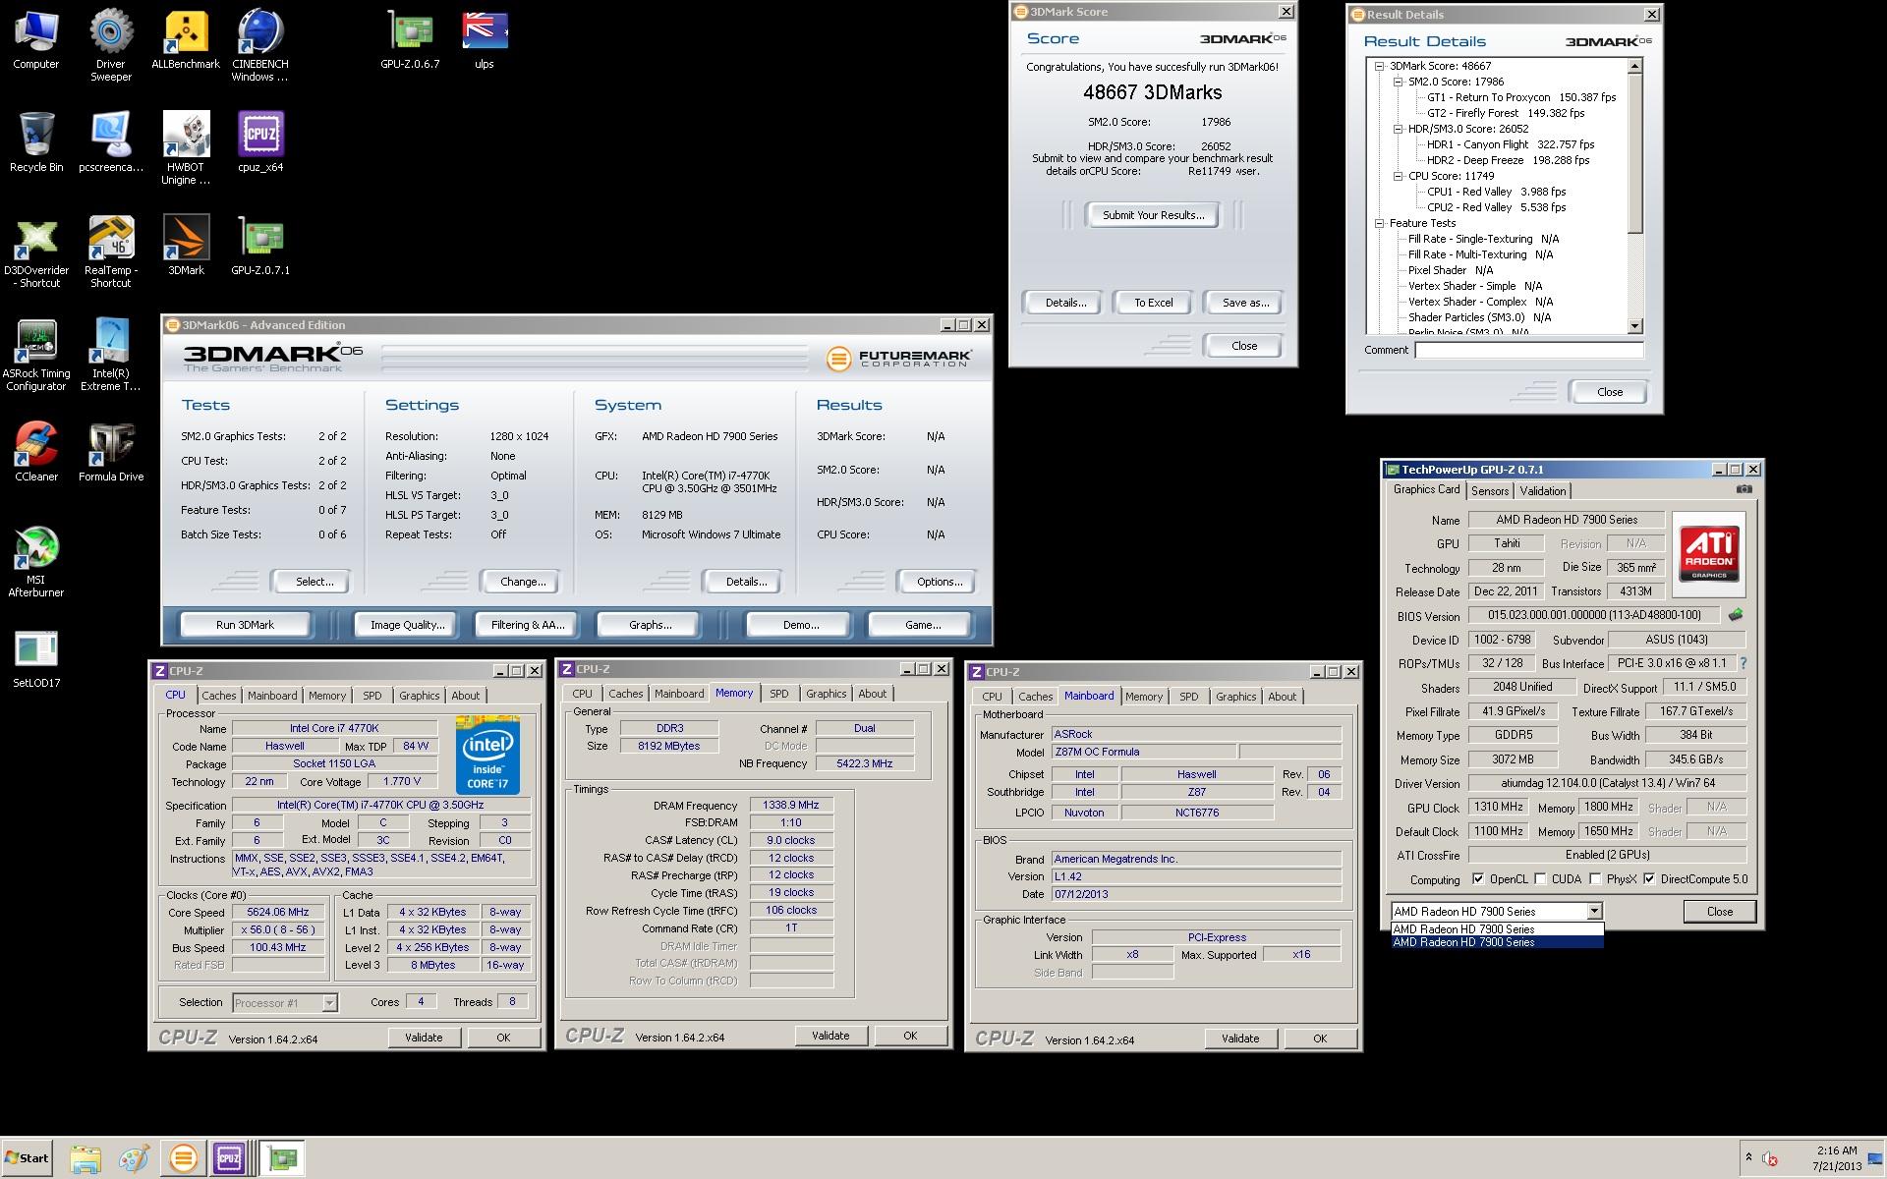Switch to CPU-Z taskbar button
This screenshot has width=1887, height=1179.
[229, 1158]
